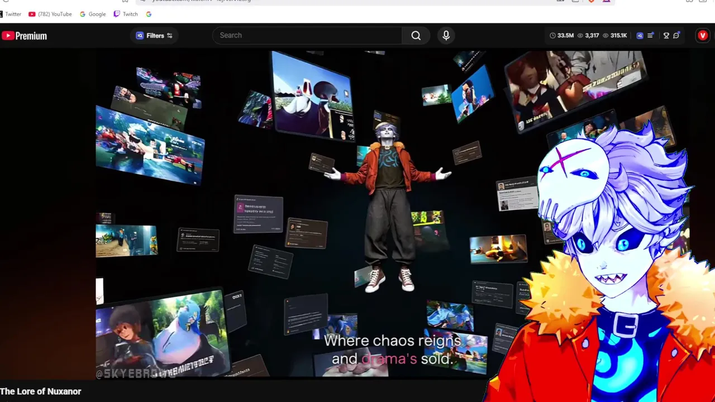The height and width of the screenshot is (402, 715).
Task: Click the magnifying glass search button
Action: point(416,35)
